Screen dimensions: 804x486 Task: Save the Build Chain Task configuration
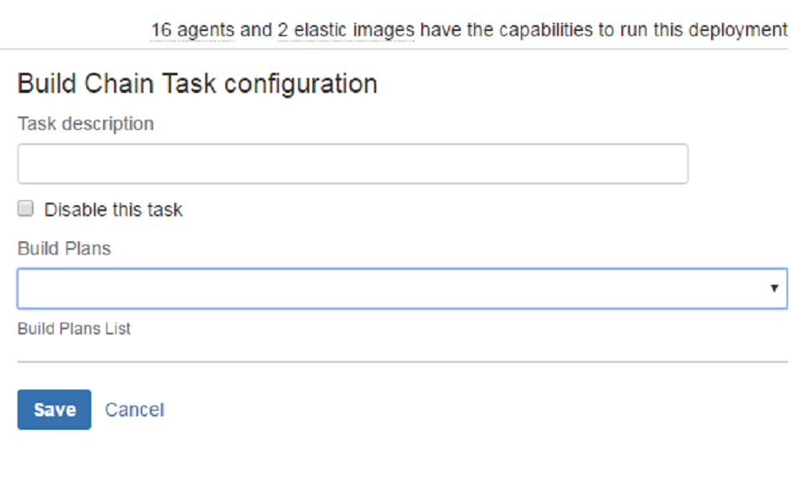[54, 410]
